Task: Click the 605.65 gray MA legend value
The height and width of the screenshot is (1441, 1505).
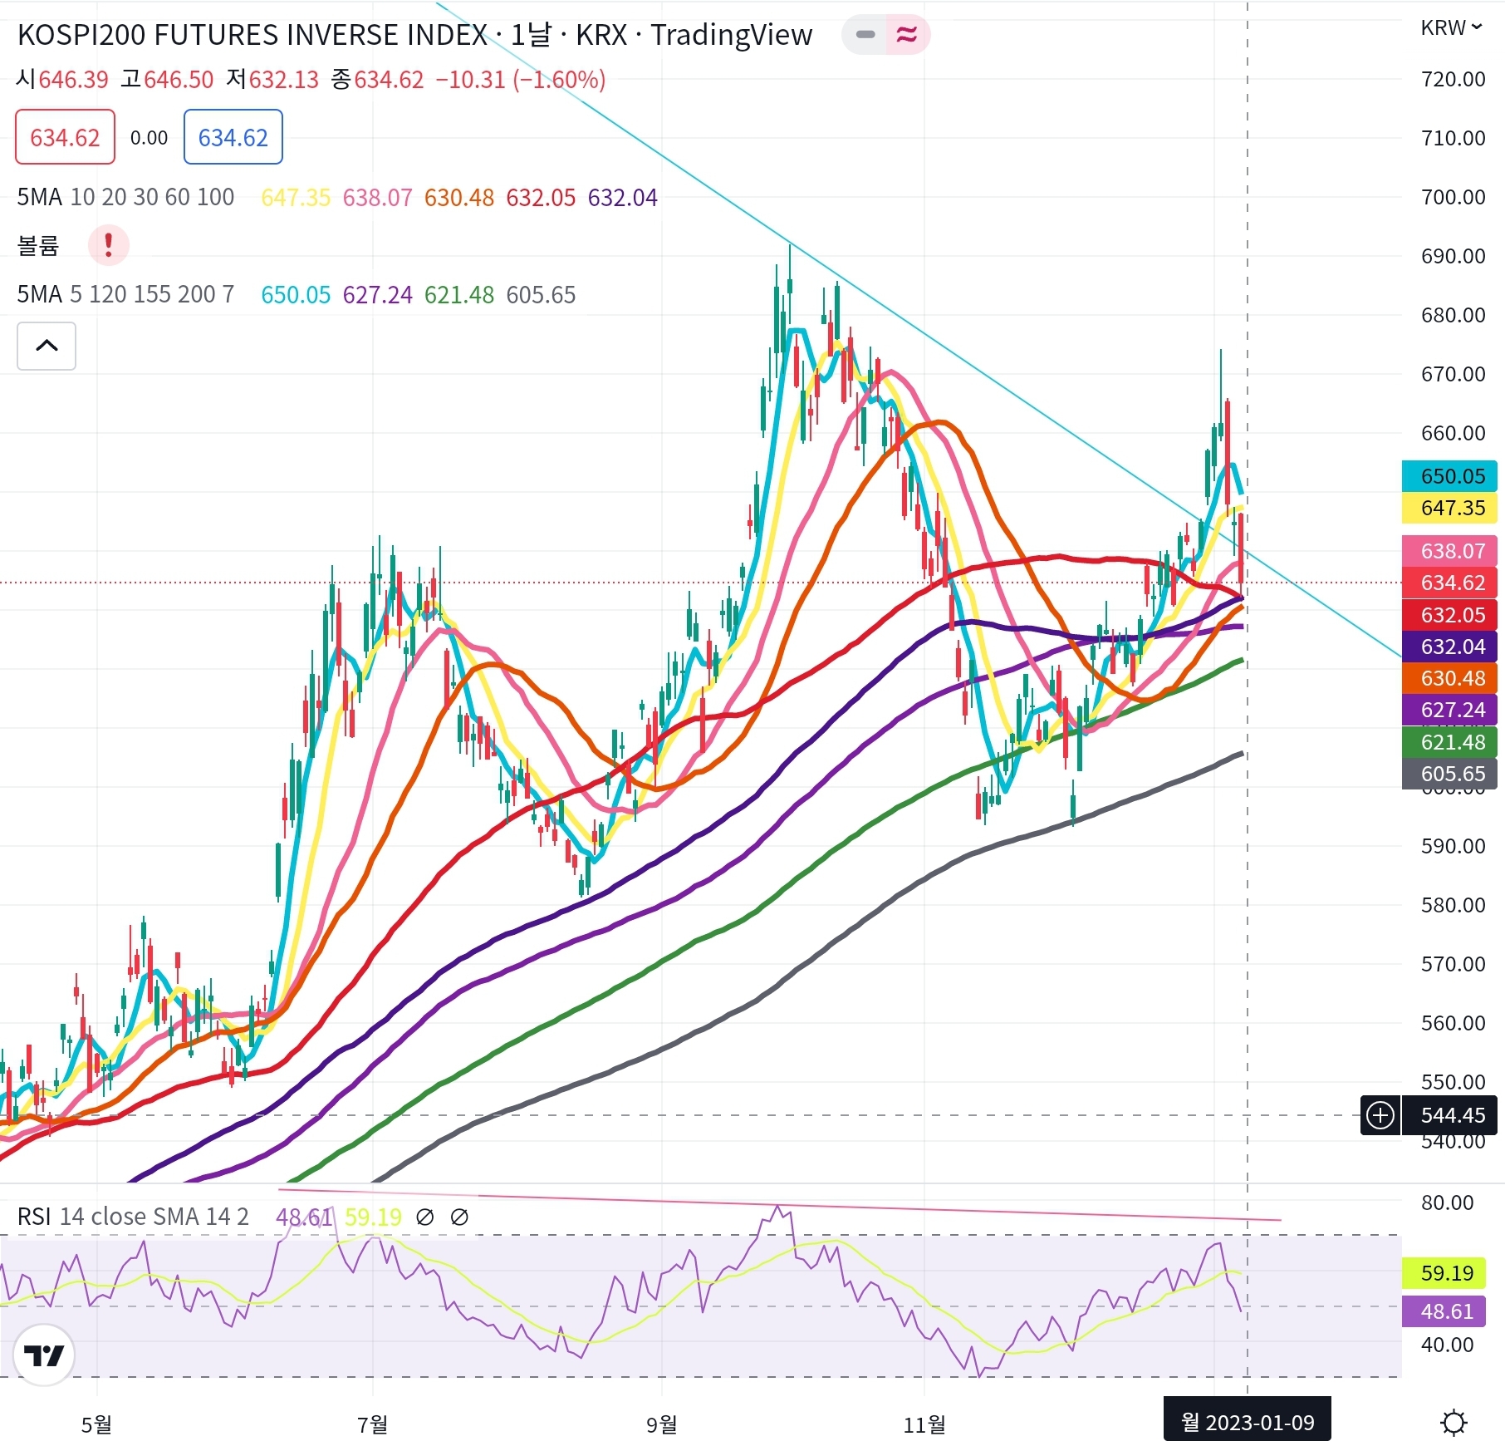Action: pos(541,294)
